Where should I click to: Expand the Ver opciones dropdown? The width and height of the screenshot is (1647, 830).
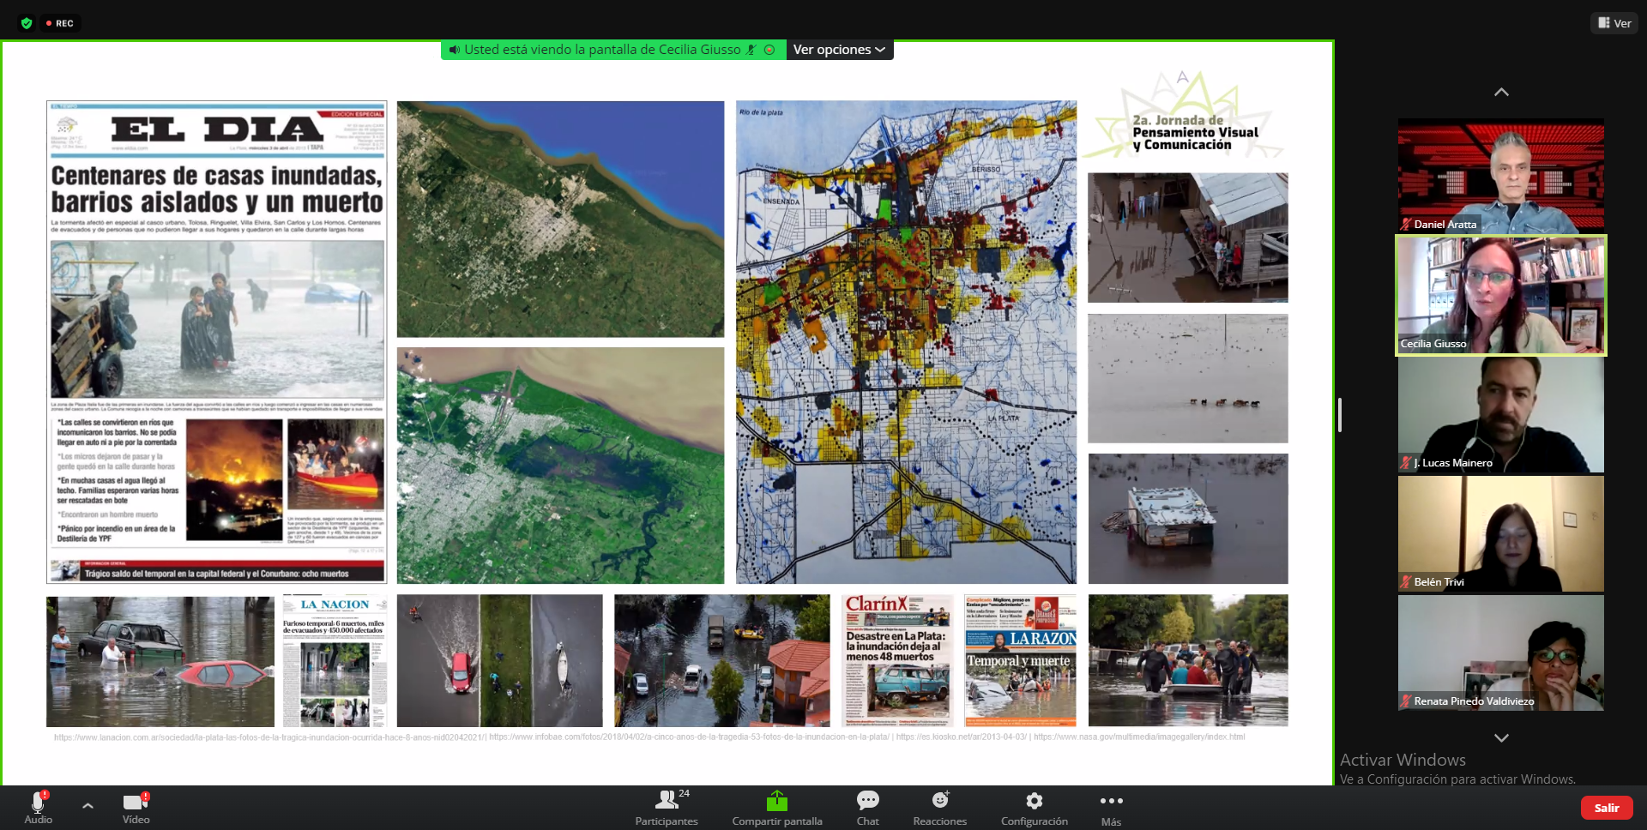coord(839,50)
